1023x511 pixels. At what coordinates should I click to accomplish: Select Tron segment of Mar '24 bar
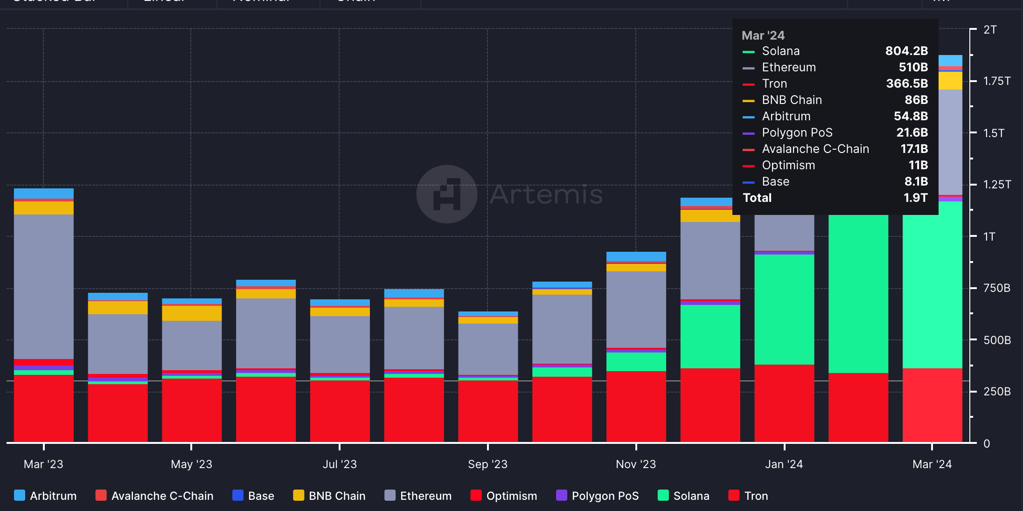tap(932, 405)
